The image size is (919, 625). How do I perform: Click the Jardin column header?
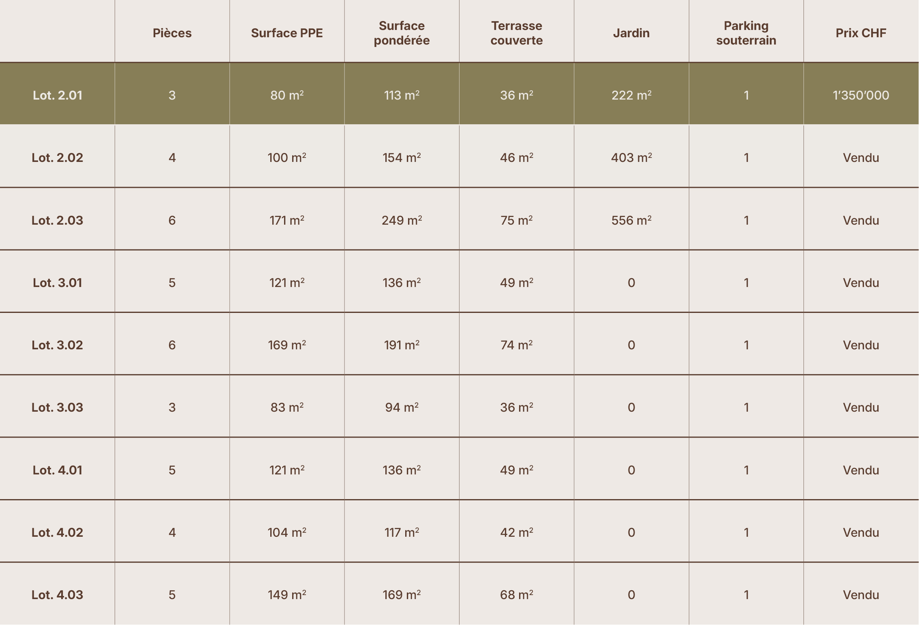click(x=631, y=33)
